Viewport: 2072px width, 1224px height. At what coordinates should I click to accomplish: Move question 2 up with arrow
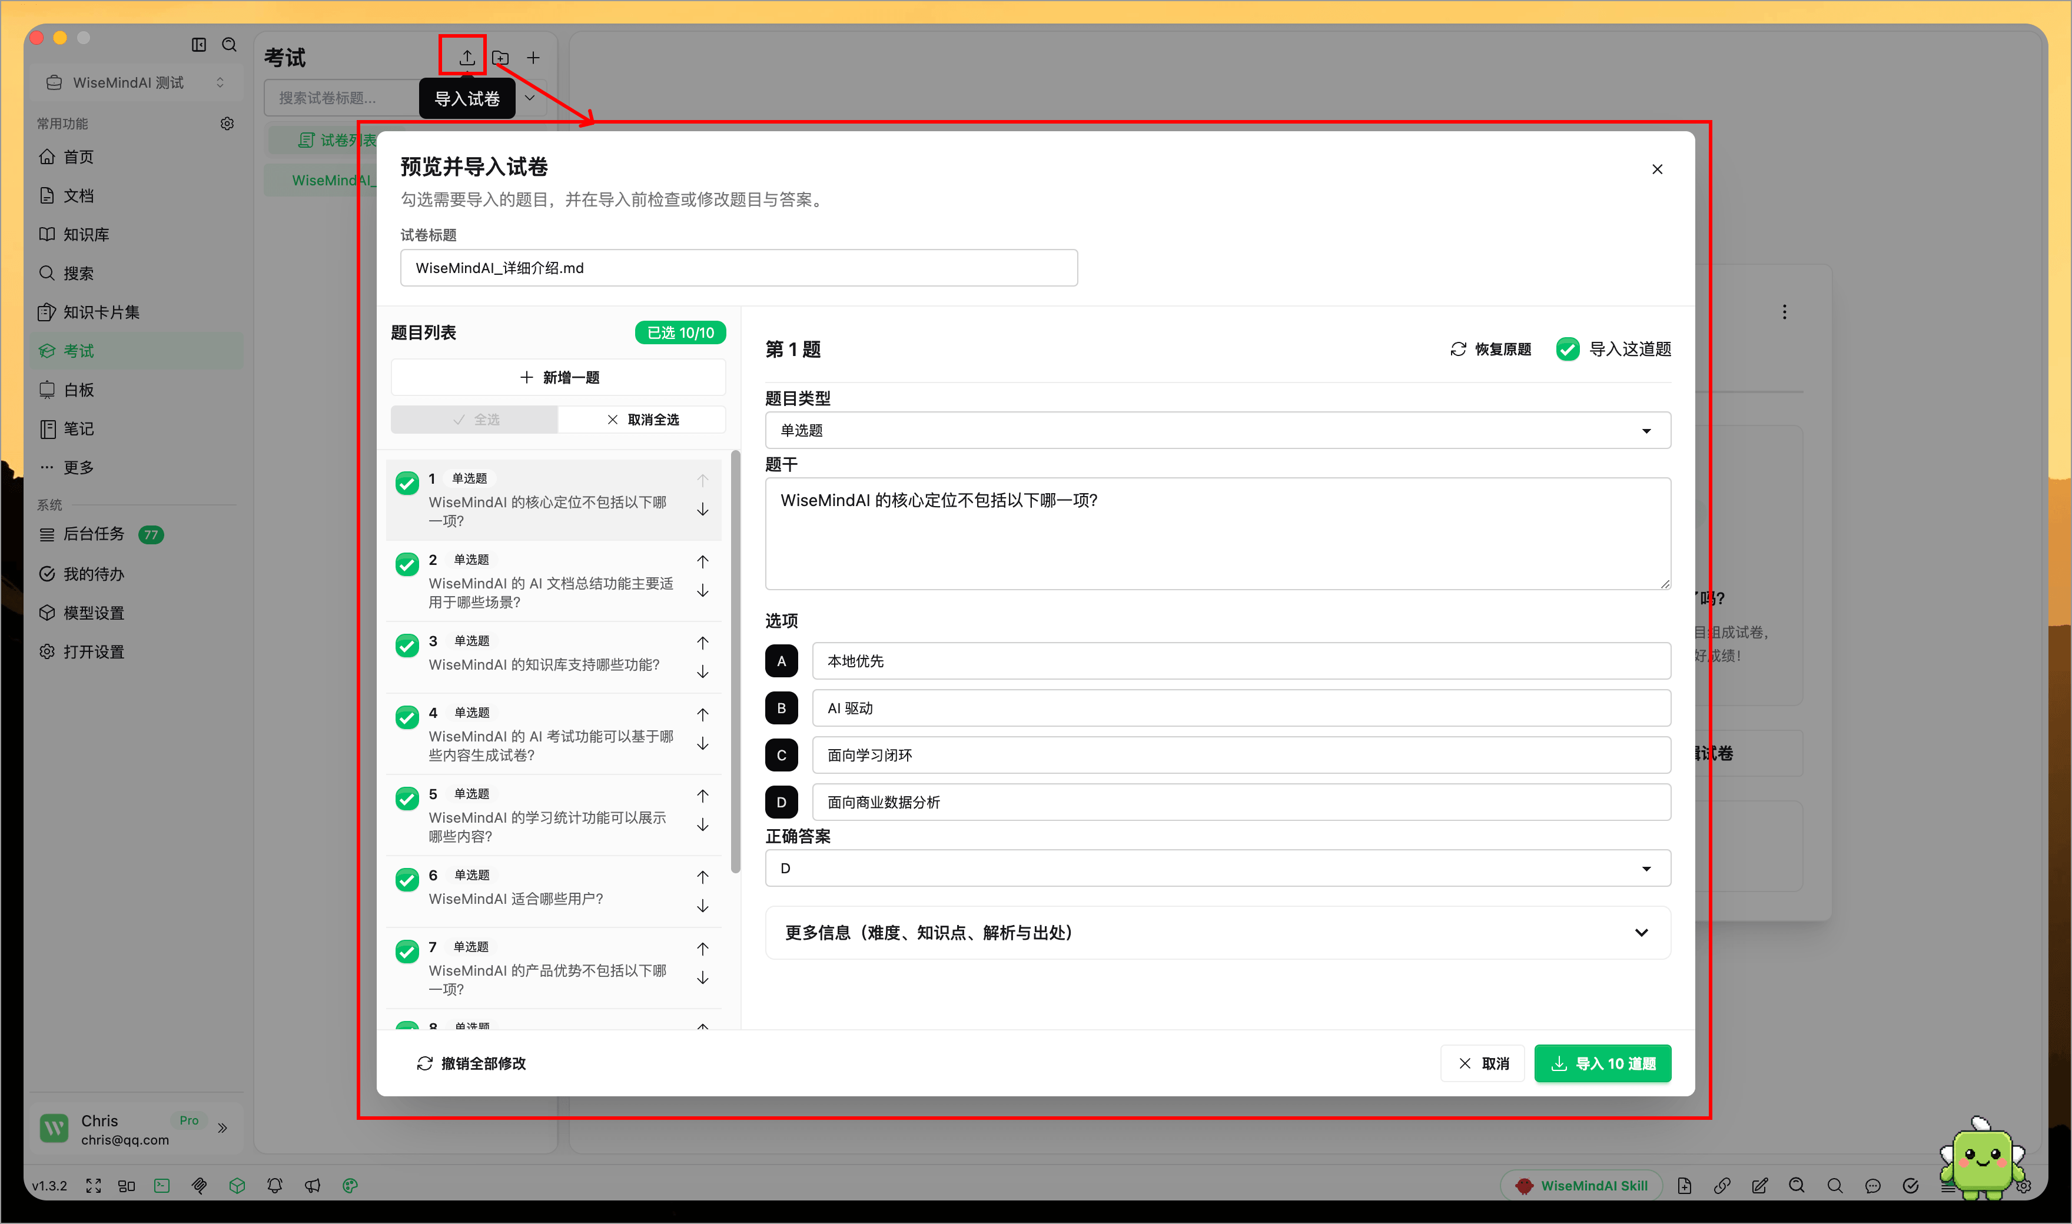click(703, 562)
